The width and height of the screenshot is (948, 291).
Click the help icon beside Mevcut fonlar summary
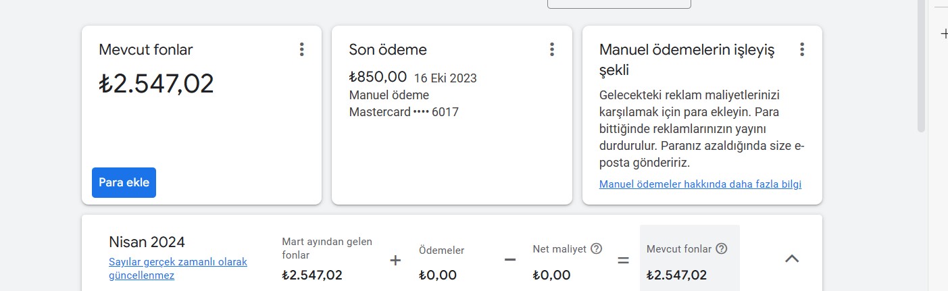click(x=722, y=248)
